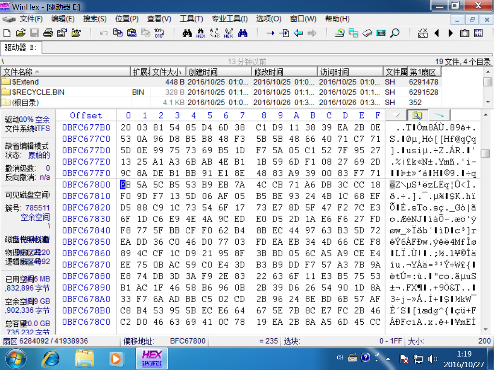Click the magnifying glass toolbar icon
The height and width of the screenshot is (370, 494).
(x=395, y=33)
